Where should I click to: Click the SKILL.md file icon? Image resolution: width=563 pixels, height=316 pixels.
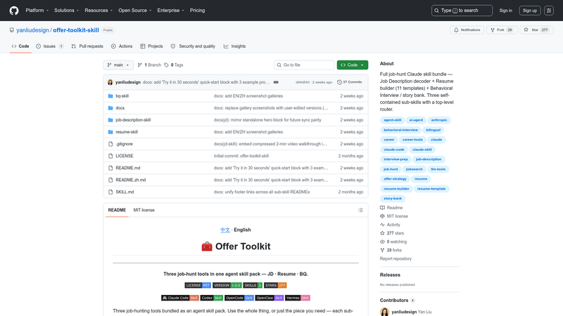110,192
